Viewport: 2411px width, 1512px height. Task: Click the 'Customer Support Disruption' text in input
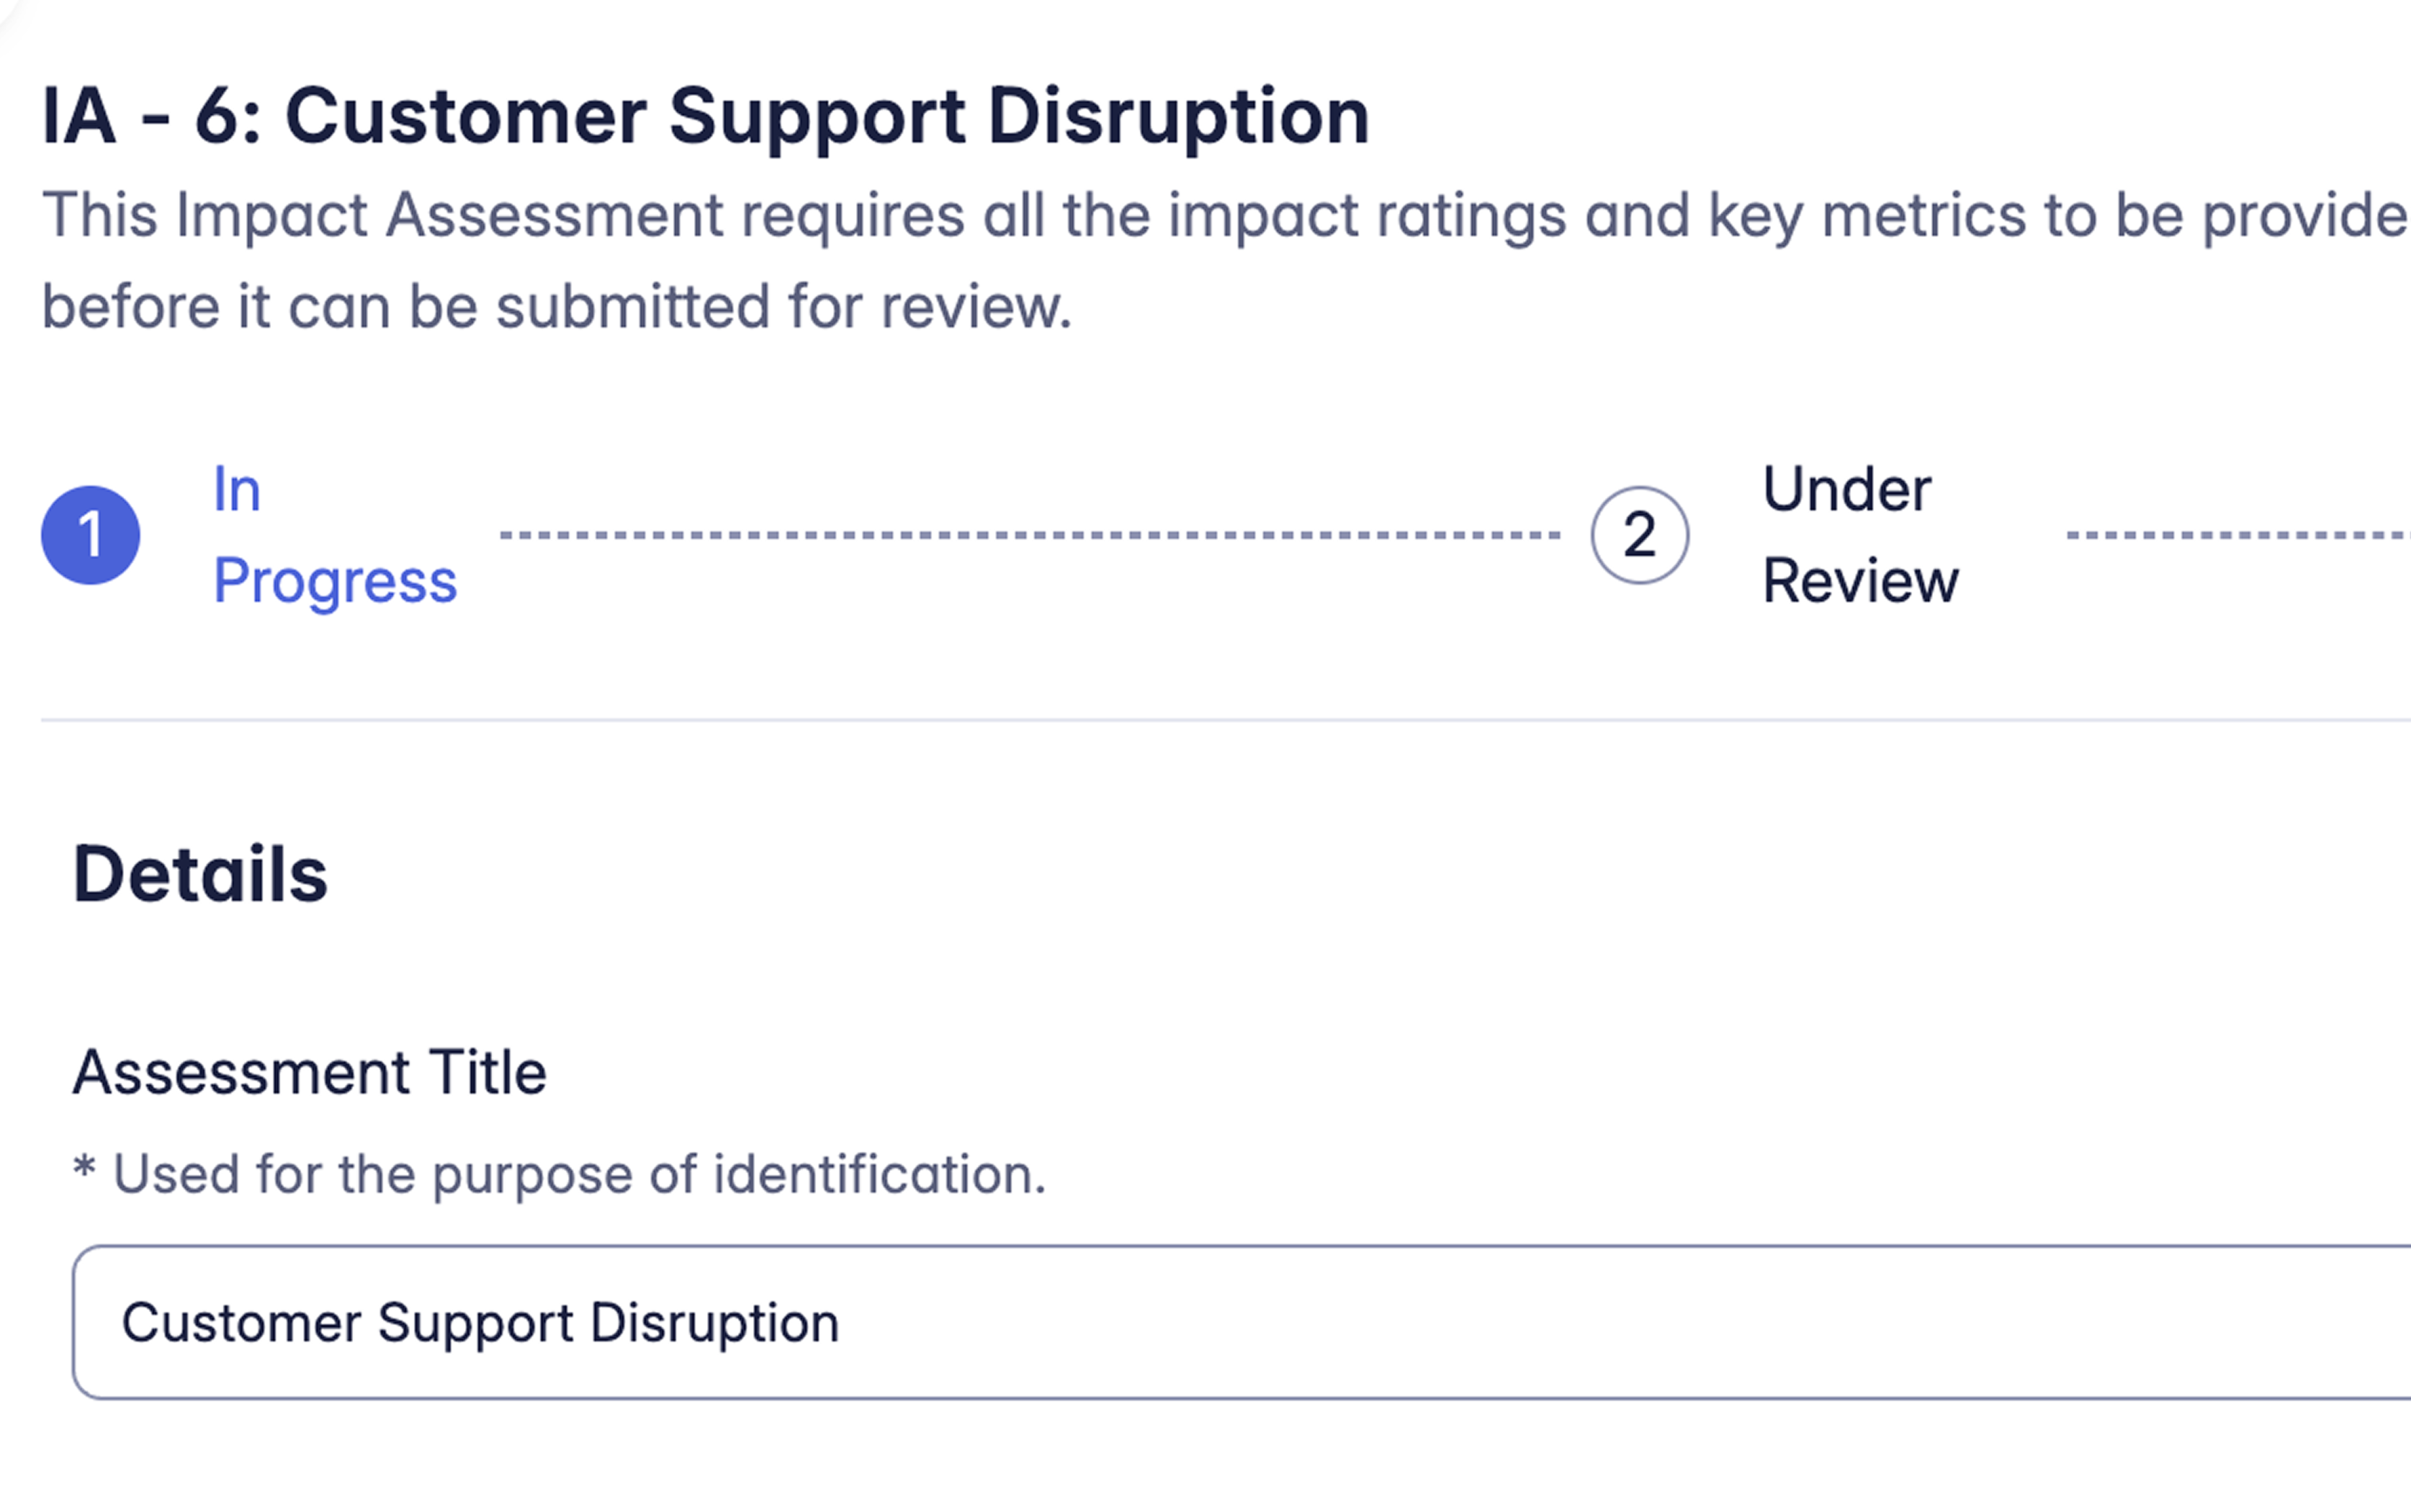480,1322
